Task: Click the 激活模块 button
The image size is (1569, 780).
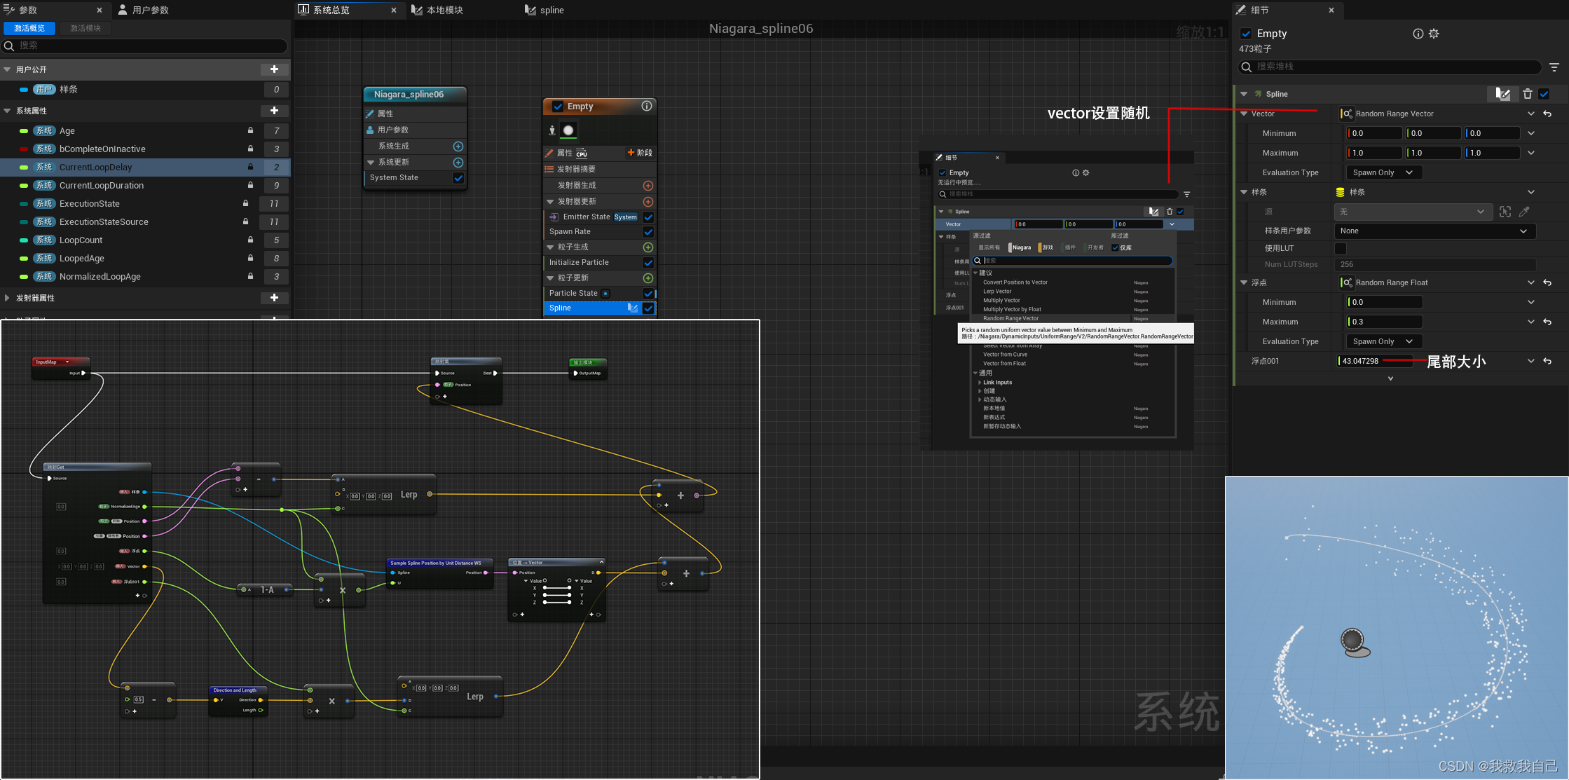Action: 85,28
